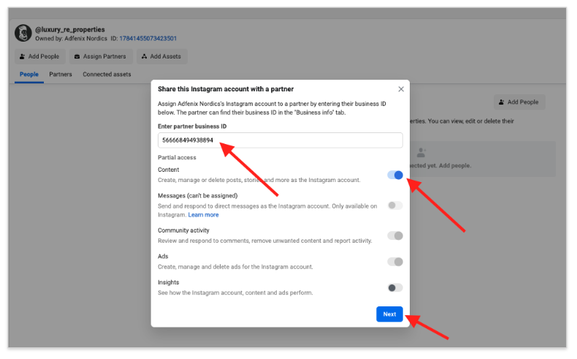Click the luxury_re_properties profile avatar
Screen dimensions: 577x359
(23, 33)
